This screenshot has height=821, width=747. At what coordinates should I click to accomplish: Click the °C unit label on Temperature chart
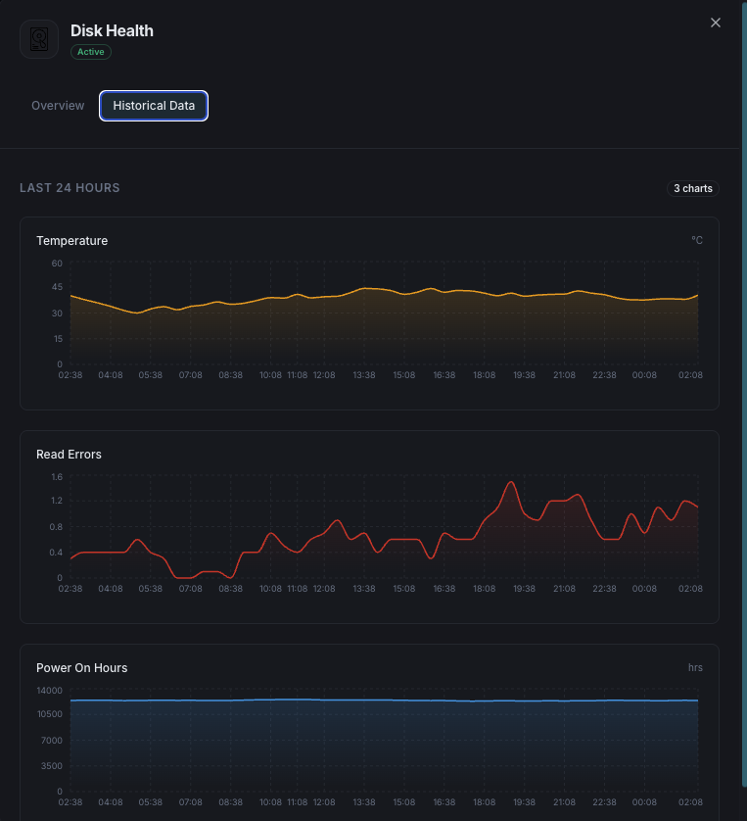(696, 241)
